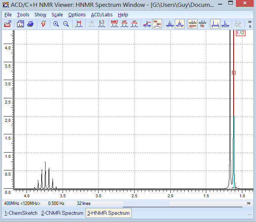Close the NMR Viewer window
256x222 pixels.
pos(245,3)
